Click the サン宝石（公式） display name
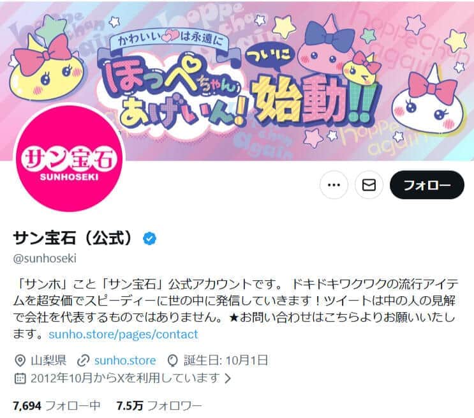This screenshot has height=418, width=474. click(x=73, y=238)
